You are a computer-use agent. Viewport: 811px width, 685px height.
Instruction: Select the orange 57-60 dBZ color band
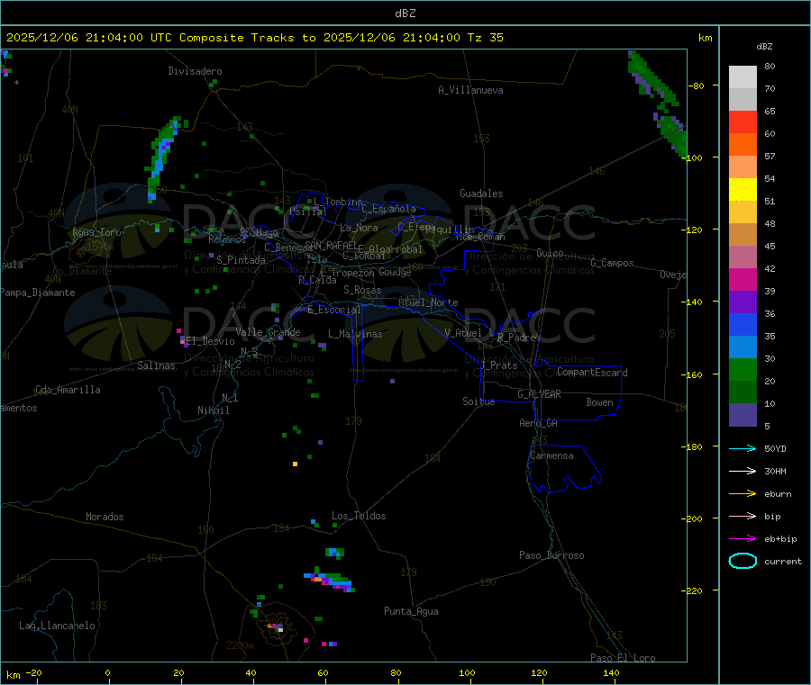(743, 145)
